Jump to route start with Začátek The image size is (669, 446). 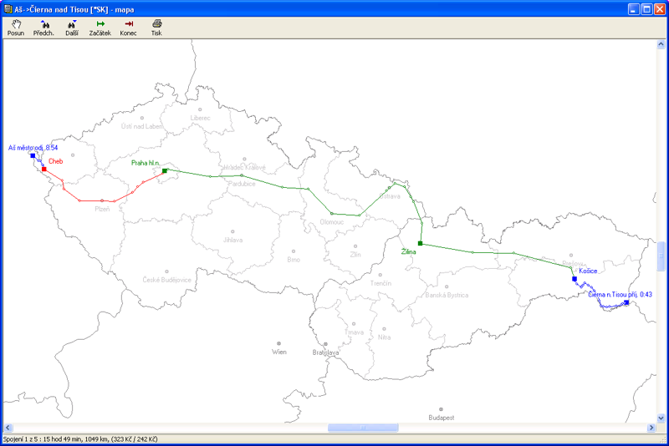[x=100, y=28]
